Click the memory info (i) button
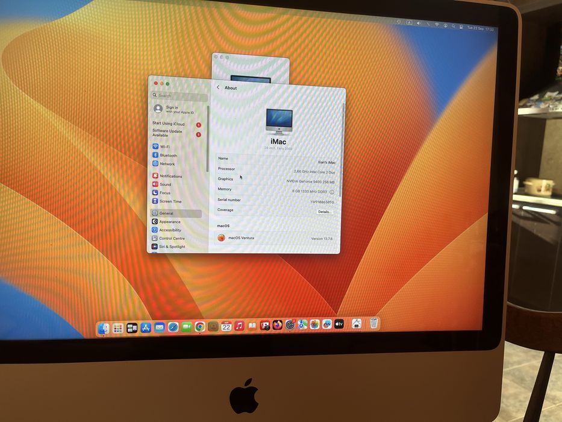Viewport: 562px width, 422px height. [x=332, y=192]
